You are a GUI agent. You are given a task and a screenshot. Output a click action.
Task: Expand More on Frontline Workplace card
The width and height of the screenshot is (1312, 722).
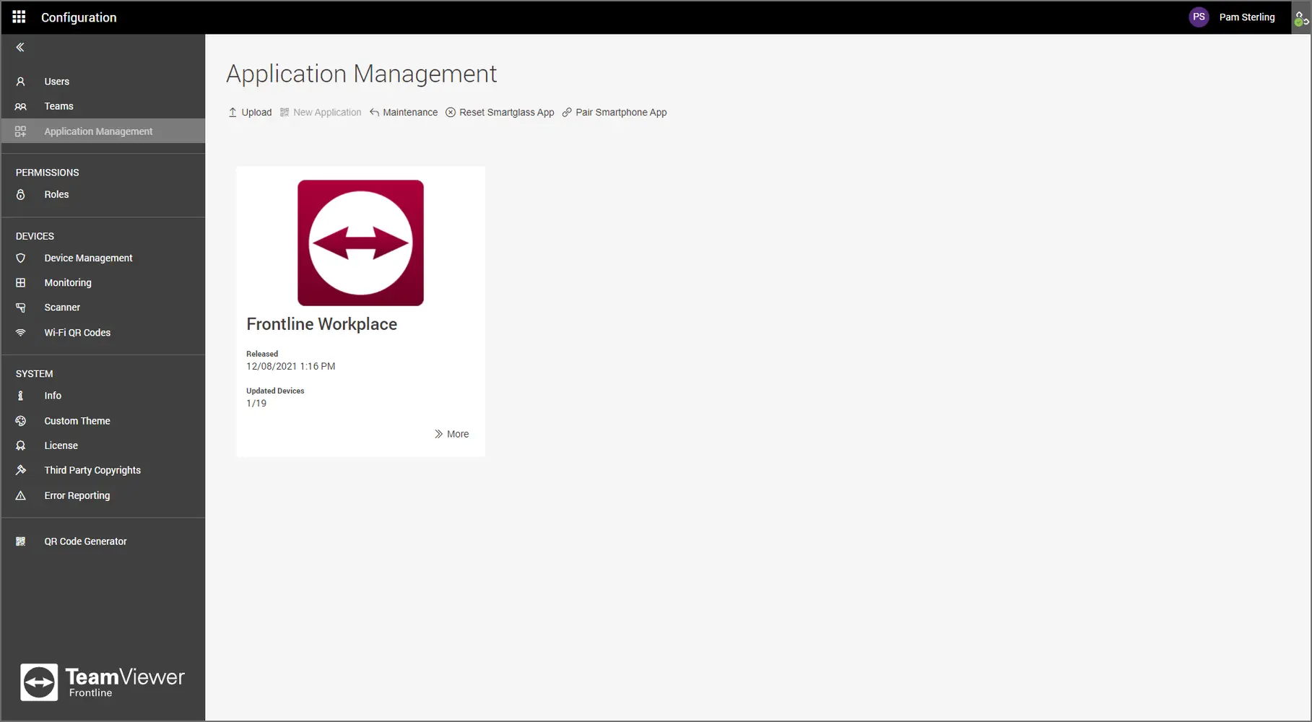451,434
